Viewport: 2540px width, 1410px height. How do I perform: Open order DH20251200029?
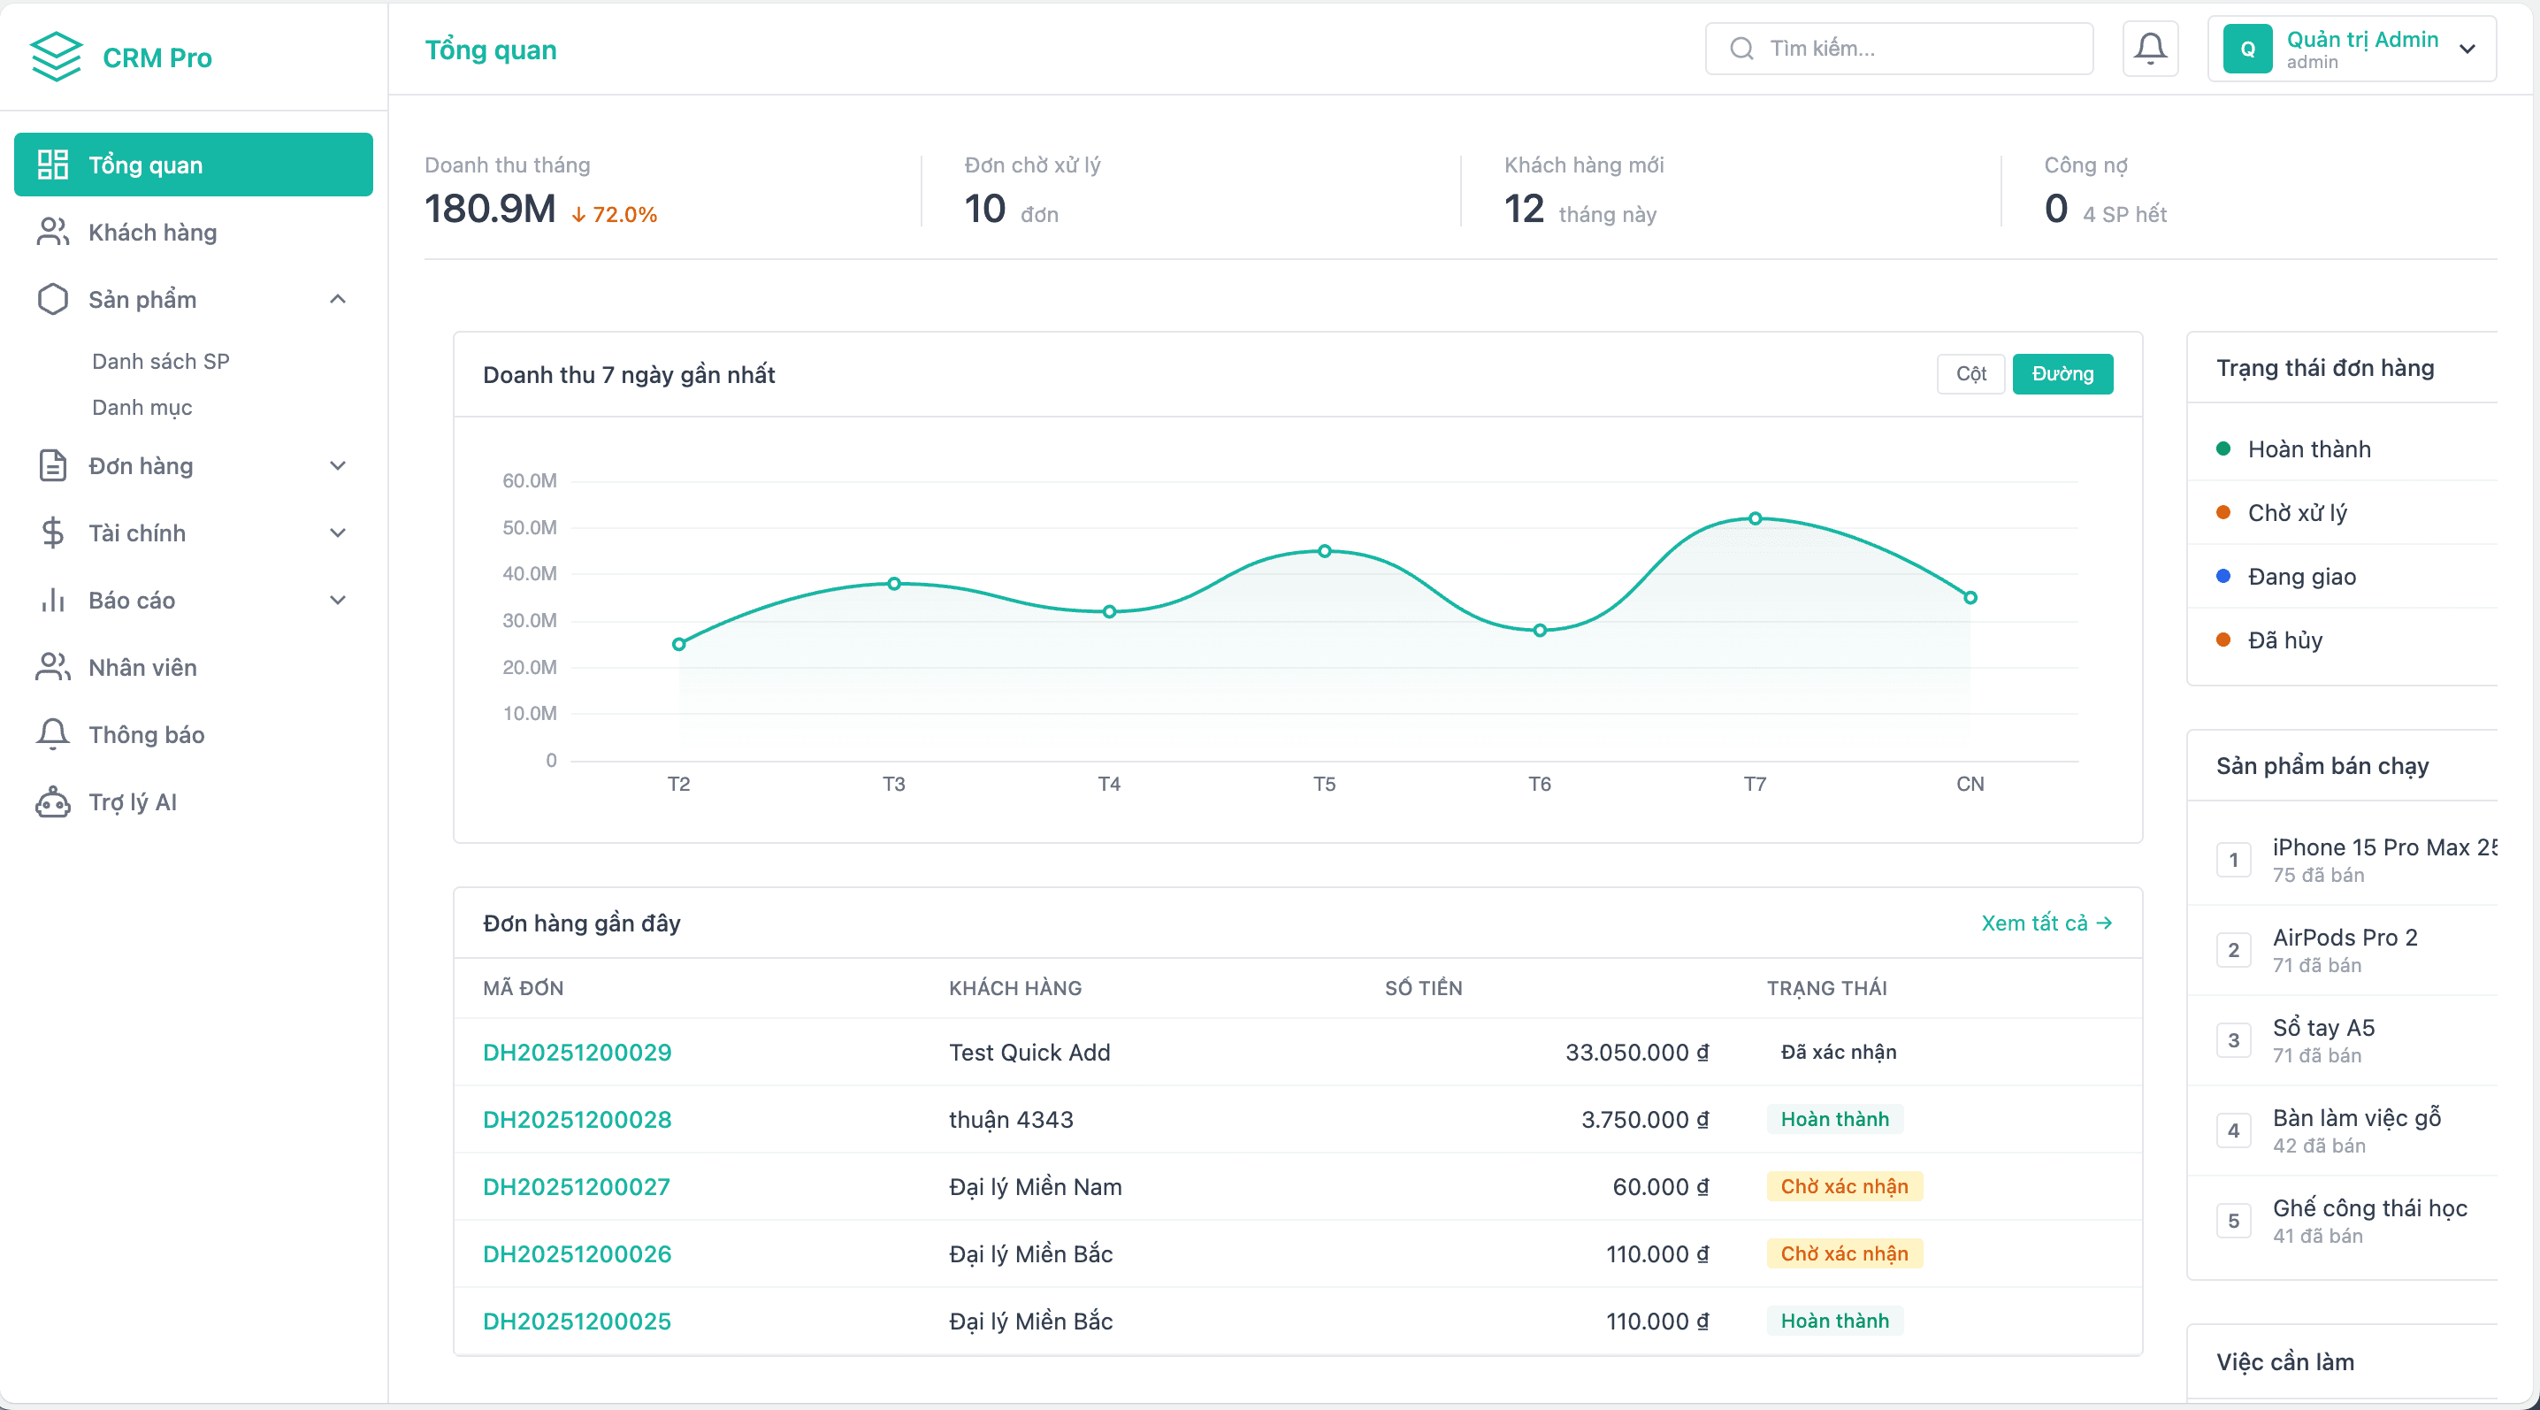pyautogui.click(x=577, y=1052)
